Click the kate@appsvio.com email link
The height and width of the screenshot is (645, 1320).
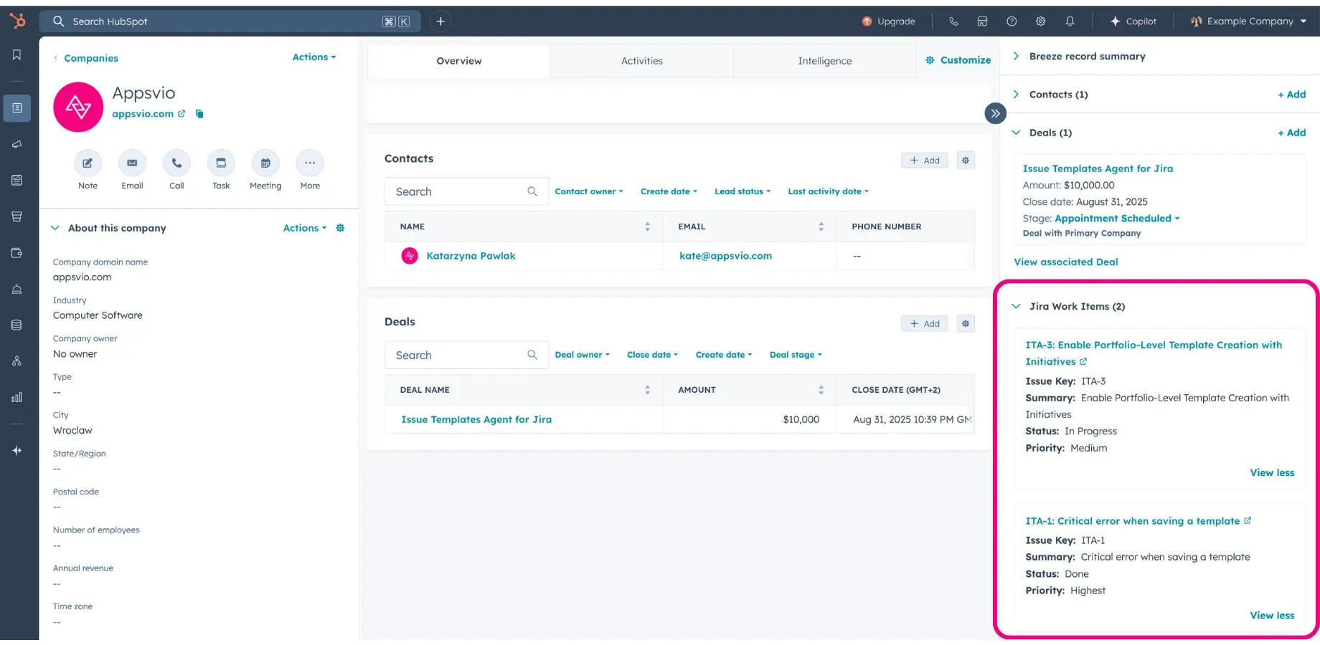coord(725,256)
